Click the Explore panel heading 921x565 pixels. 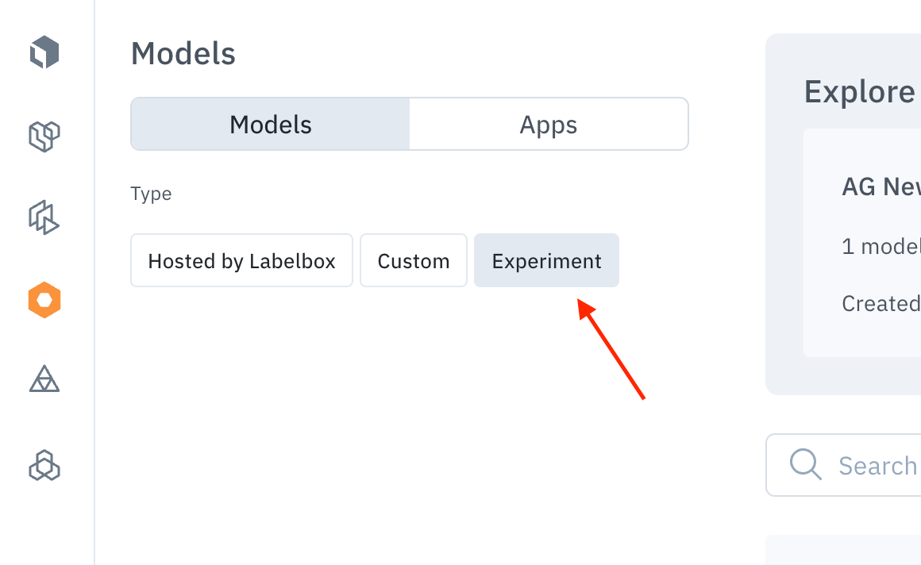[861, 92]
